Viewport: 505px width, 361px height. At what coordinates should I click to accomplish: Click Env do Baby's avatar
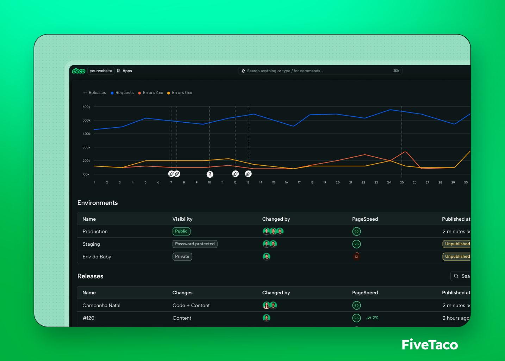click(267, 257)
